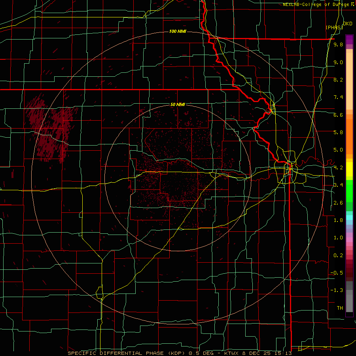The width and height of the screenshot is (356, 356).
Task: Click the 100 NMI range ring label
Action: click(178, 31)
